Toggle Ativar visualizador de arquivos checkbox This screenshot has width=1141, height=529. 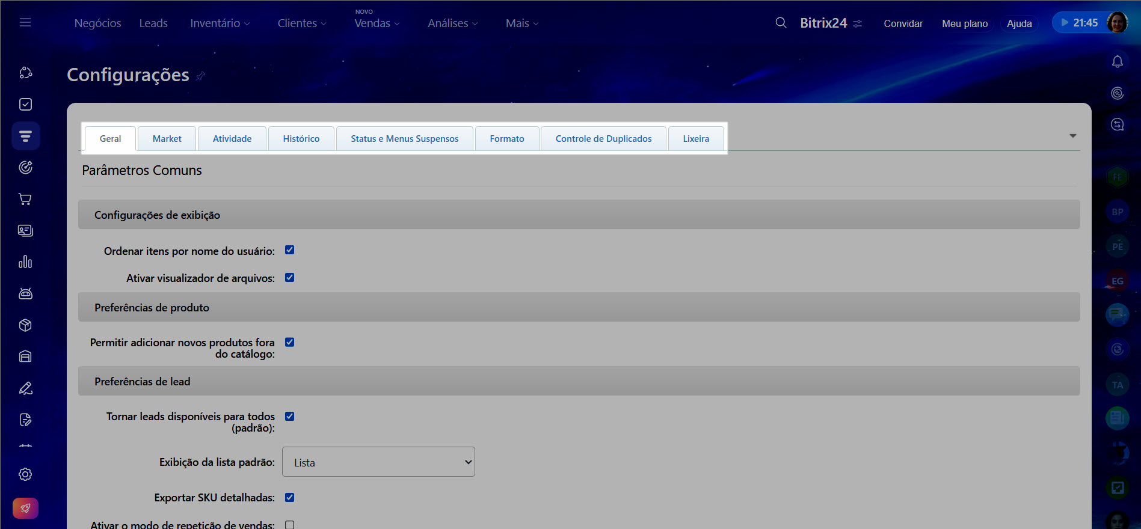tap(289, 278)
